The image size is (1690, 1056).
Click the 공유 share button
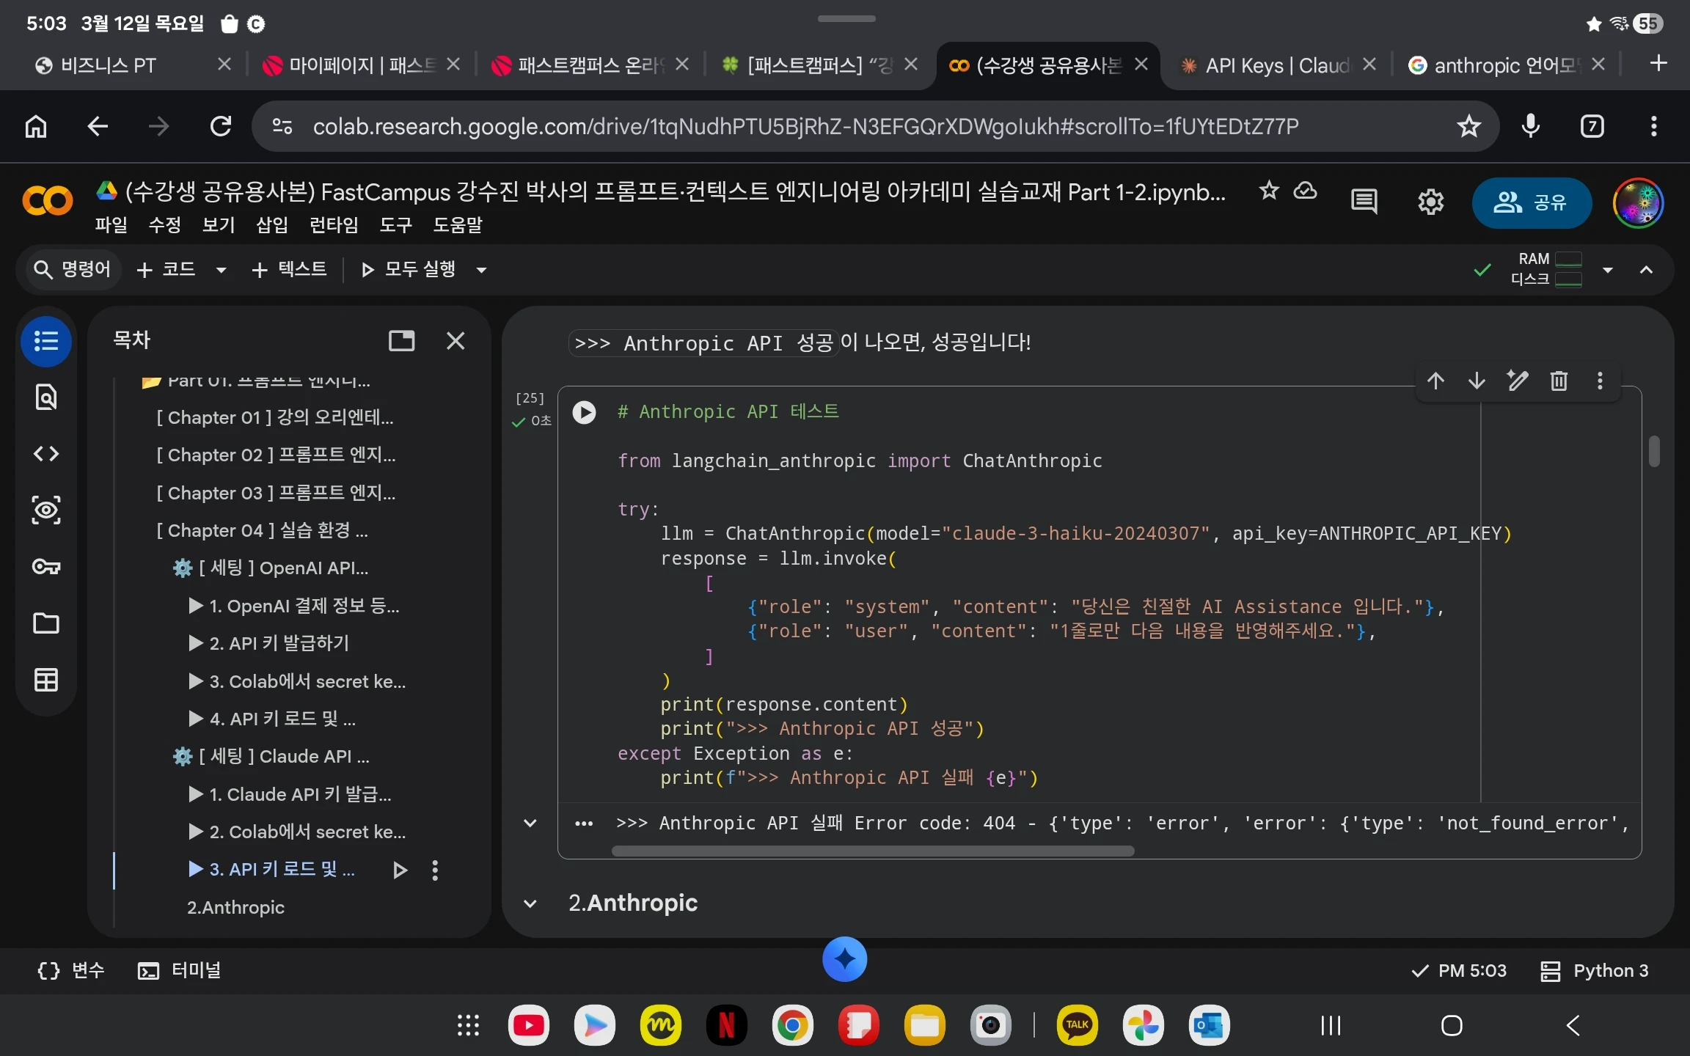(x=1532, y=202)
